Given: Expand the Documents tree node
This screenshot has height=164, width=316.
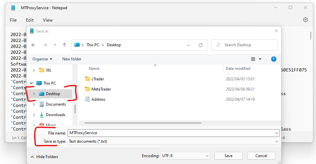Looking at the screenshot, I should click(34, 104).
